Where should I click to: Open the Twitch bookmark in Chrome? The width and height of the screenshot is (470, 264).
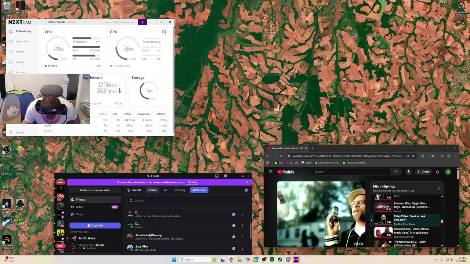[306, 163]
